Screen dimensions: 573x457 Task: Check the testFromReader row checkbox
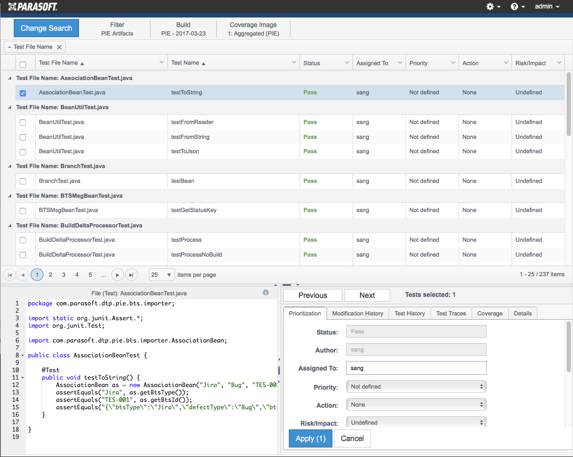coord(23,122)
